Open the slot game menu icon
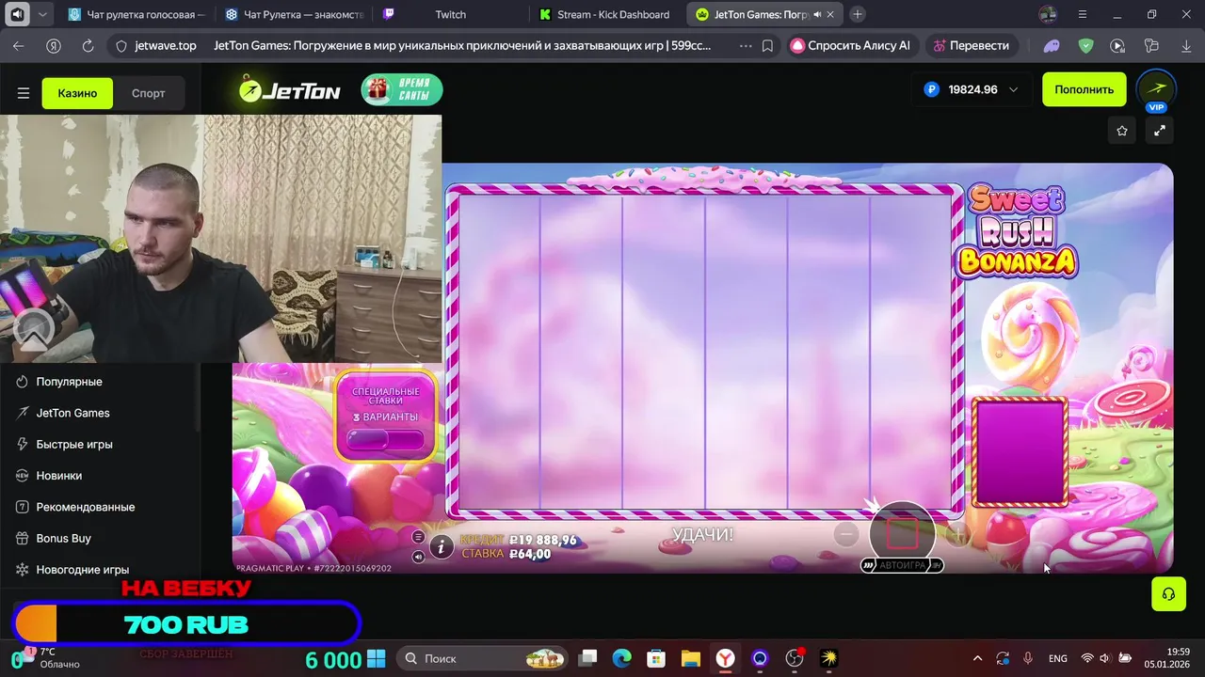The image size is (1205, 677). point(418,537)
